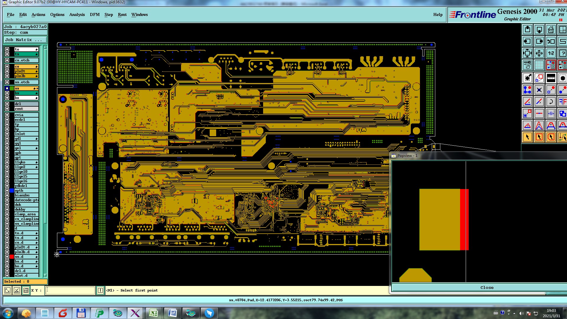Click red color swatch of ss.d layer

click(x=12, y=257)
